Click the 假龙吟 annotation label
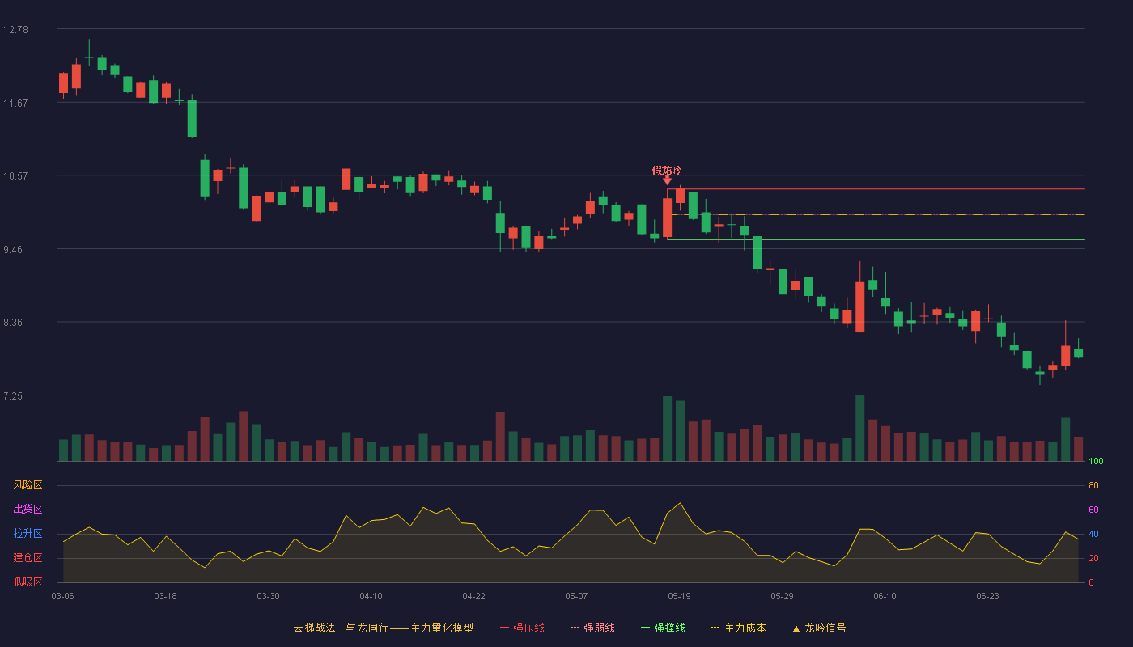Screen dimensions: 1133x647 (667, 170)
